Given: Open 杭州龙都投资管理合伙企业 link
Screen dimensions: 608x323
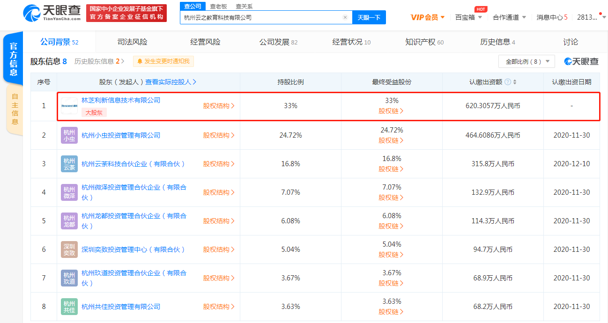Looking at the screenshot, I should (134, 221).
